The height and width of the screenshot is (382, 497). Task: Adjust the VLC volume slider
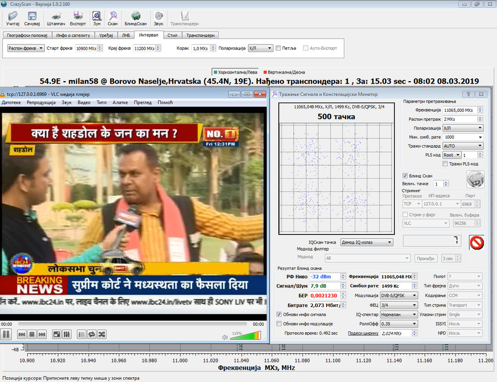pos(245,335)
